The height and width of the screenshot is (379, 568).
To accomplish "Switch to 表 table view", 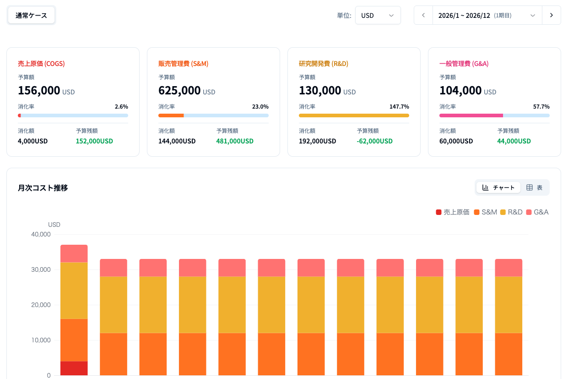I will click(x=535, y=187).
